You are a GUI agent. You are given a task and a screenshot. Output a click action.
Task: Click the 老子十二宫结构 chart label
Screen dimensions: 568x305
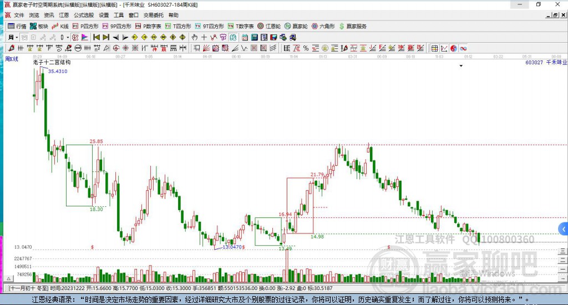[x=52, y=62]
